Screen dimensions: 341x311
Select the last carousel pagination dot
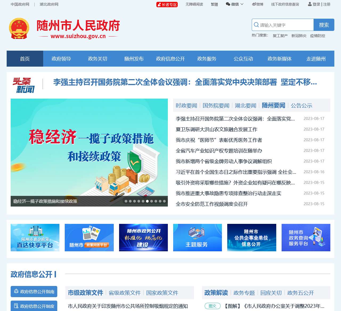coord(164,201)
